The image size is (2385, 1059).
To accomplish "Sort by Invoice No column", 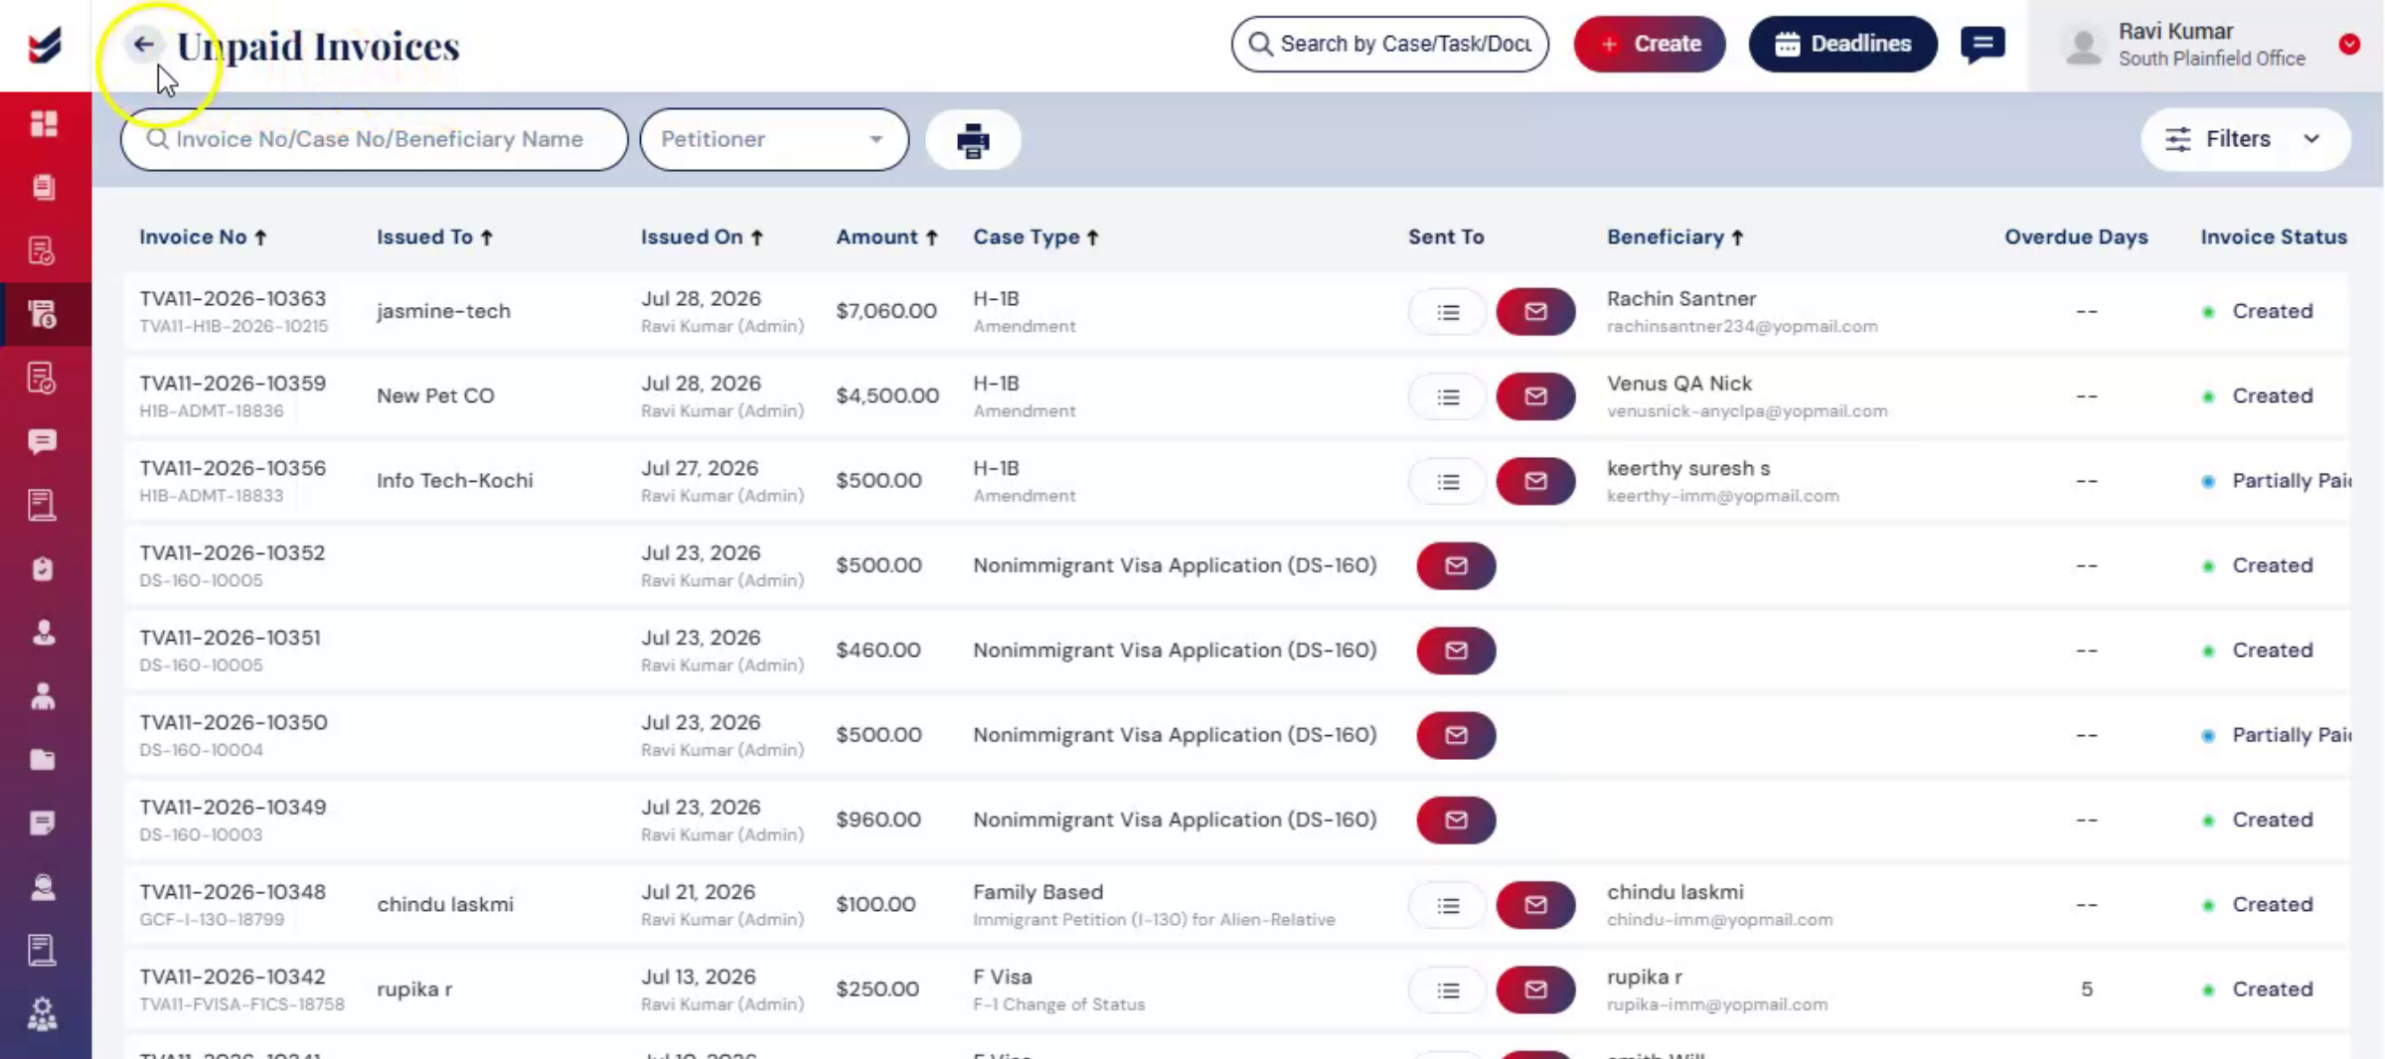I will click(203, 236).
